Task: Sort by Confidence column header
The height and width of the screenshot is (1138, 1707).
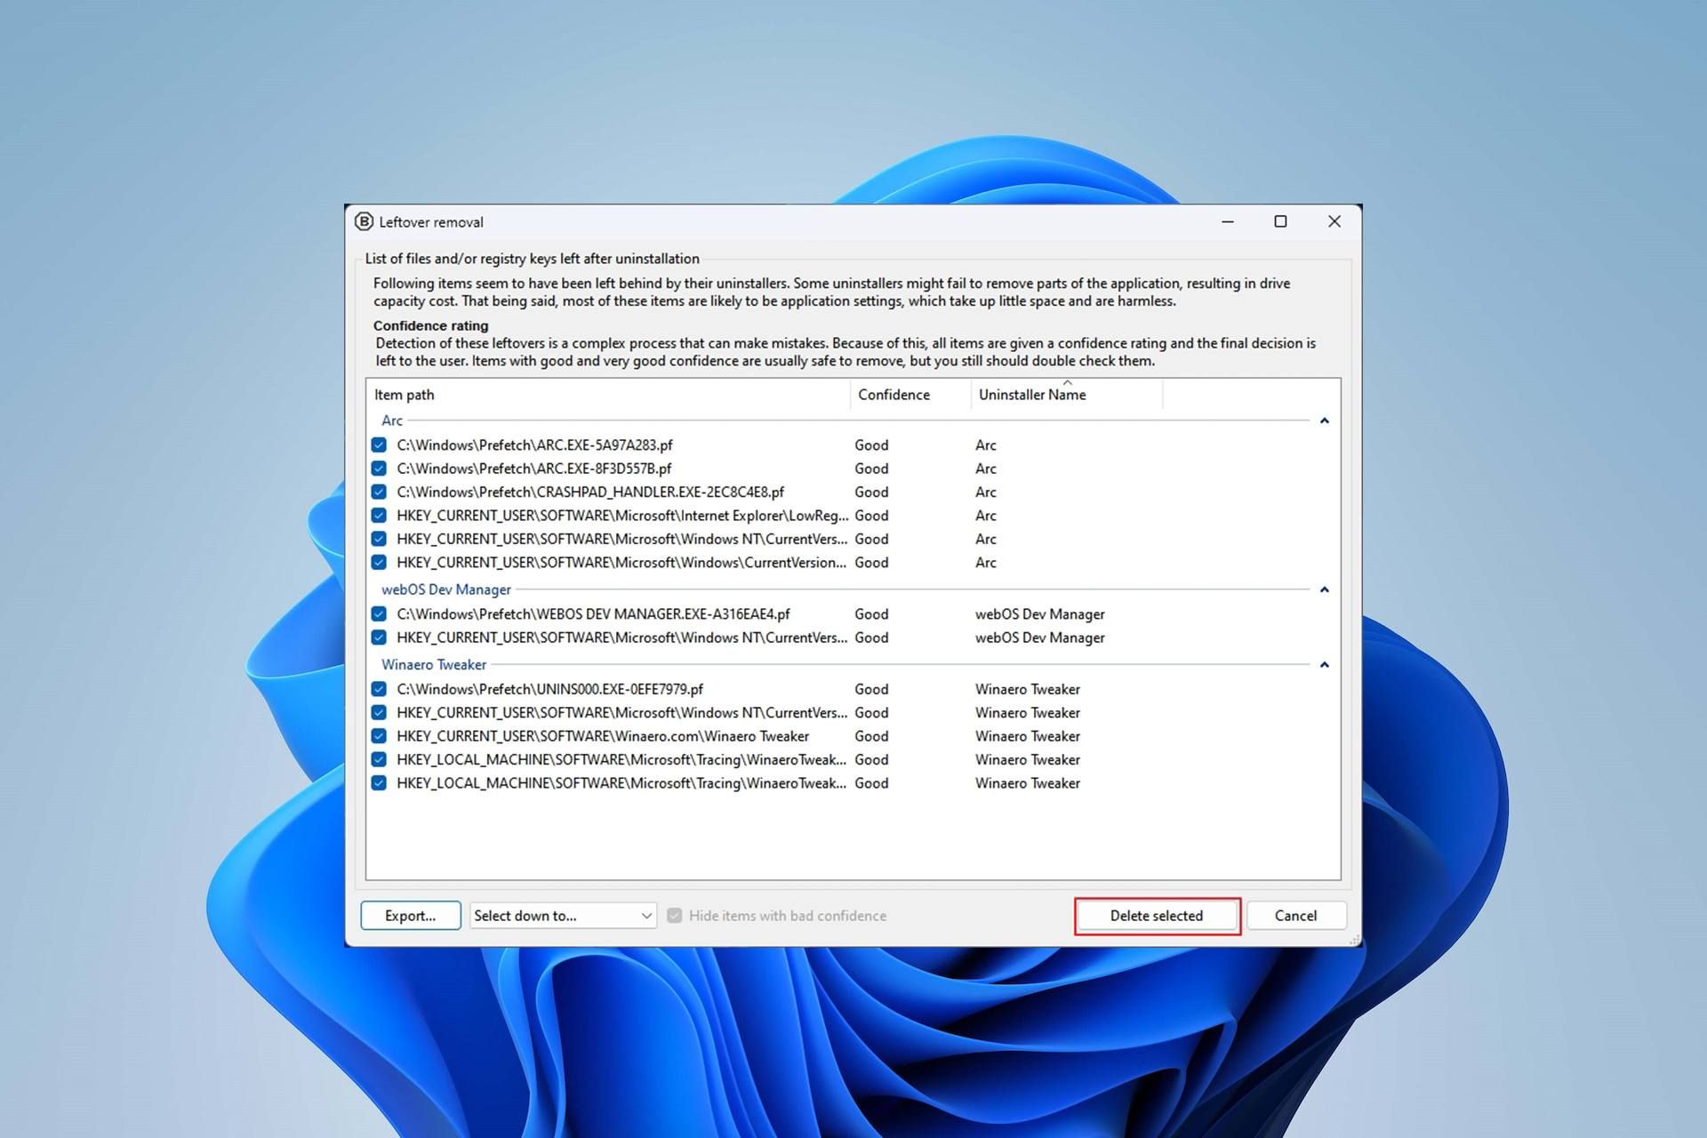Action: 910,395
